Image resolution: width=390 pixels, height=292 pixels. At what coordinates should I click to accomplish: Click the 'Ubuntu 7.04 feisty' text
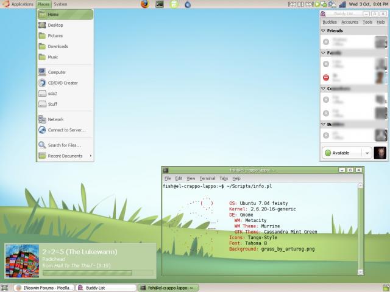264,203
